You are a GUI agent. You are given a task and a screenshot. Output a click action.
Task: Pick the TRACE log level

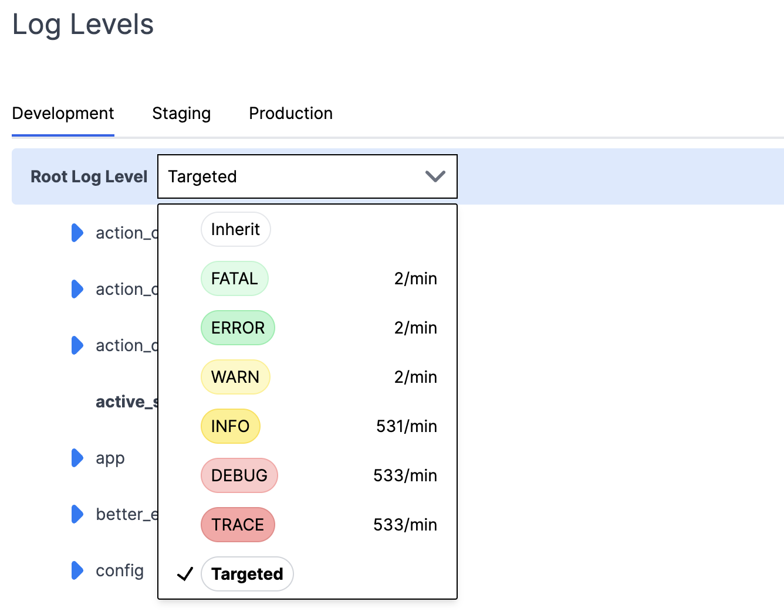click(x=238, y=525)
